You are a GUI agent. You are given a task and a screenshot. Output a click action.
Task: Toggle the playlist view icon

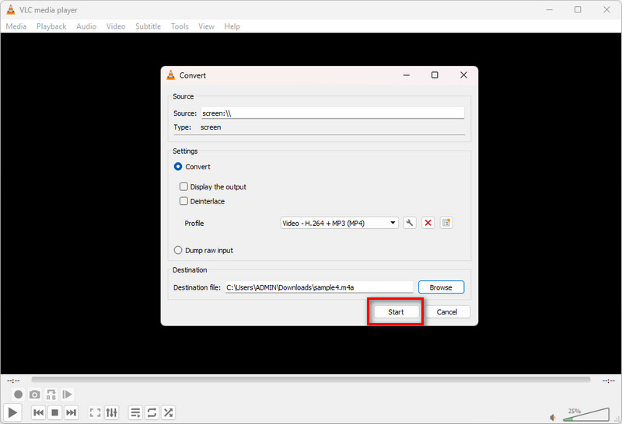click(135, 412)
